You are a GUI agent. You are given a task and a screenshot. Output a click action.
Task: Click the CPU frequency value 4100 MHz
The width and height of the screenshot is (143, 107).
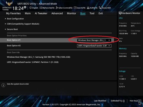(x=123, y=26)
